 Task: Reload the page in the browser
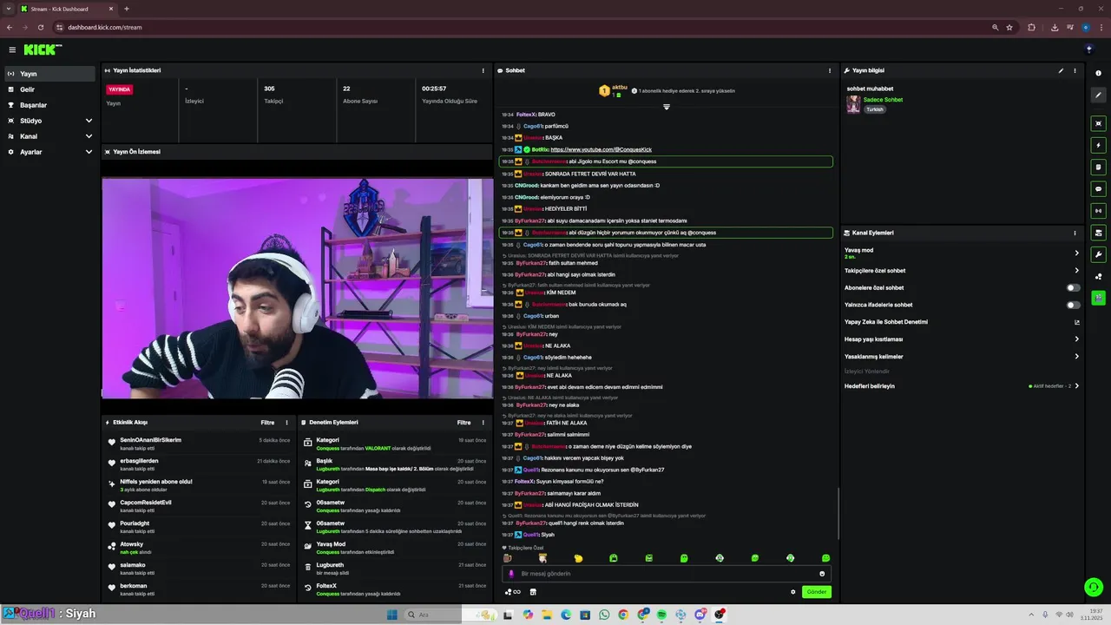click(40, 27)
